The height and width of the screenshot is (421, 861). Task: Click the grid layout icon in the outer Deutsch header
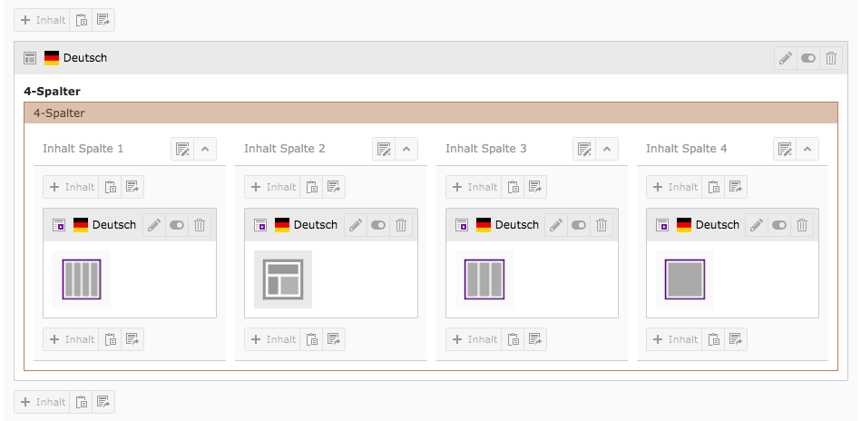tap(30, 58)
